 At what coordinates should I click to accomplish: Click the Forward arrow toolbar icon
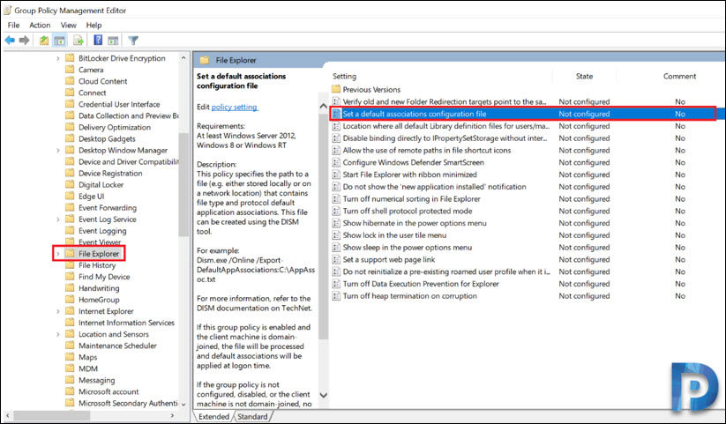pyautogui.click(x=24, y=41)
